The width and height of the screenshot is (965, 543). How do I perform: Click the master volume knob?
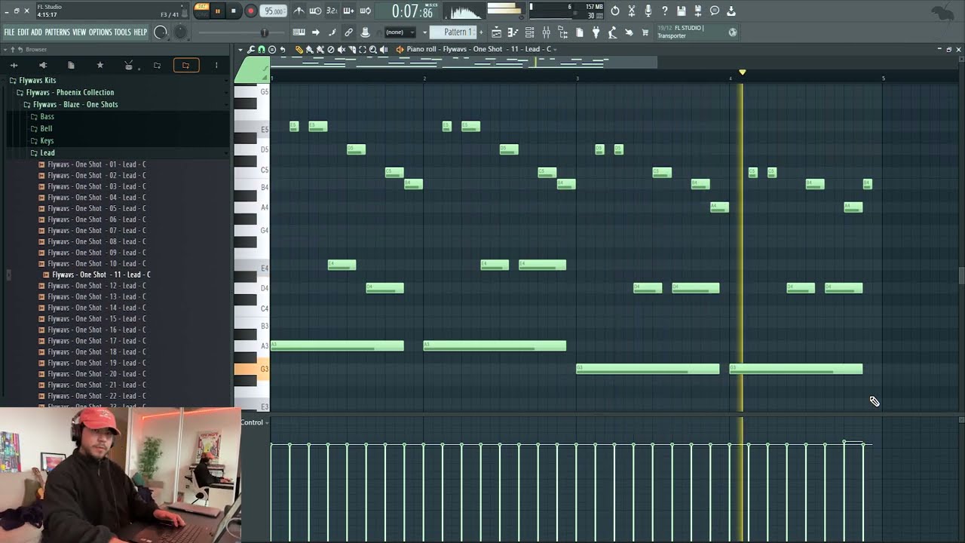click(x=161, y=32)
